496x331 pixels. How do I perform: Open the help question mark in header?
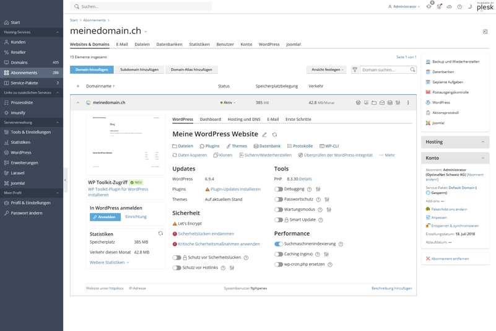click(459, 7)
